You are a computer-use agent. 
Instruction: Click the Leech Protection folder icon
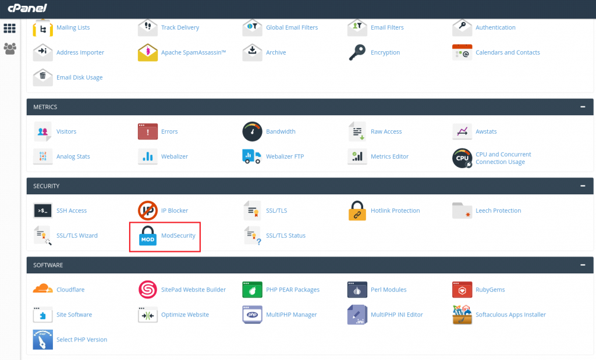462,211
